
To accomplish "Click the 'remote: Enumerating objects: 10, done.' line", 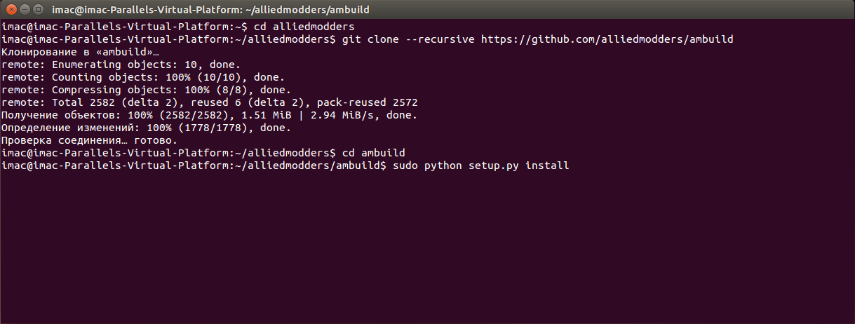I will pos(123,65).
